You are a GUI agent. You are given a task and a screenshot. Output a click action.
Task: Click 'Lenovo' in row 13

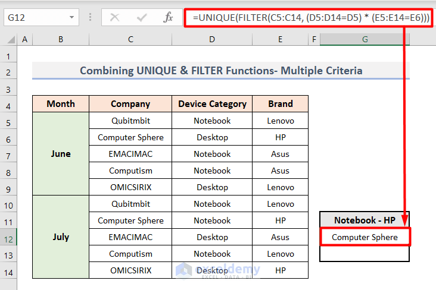[281, 254]
